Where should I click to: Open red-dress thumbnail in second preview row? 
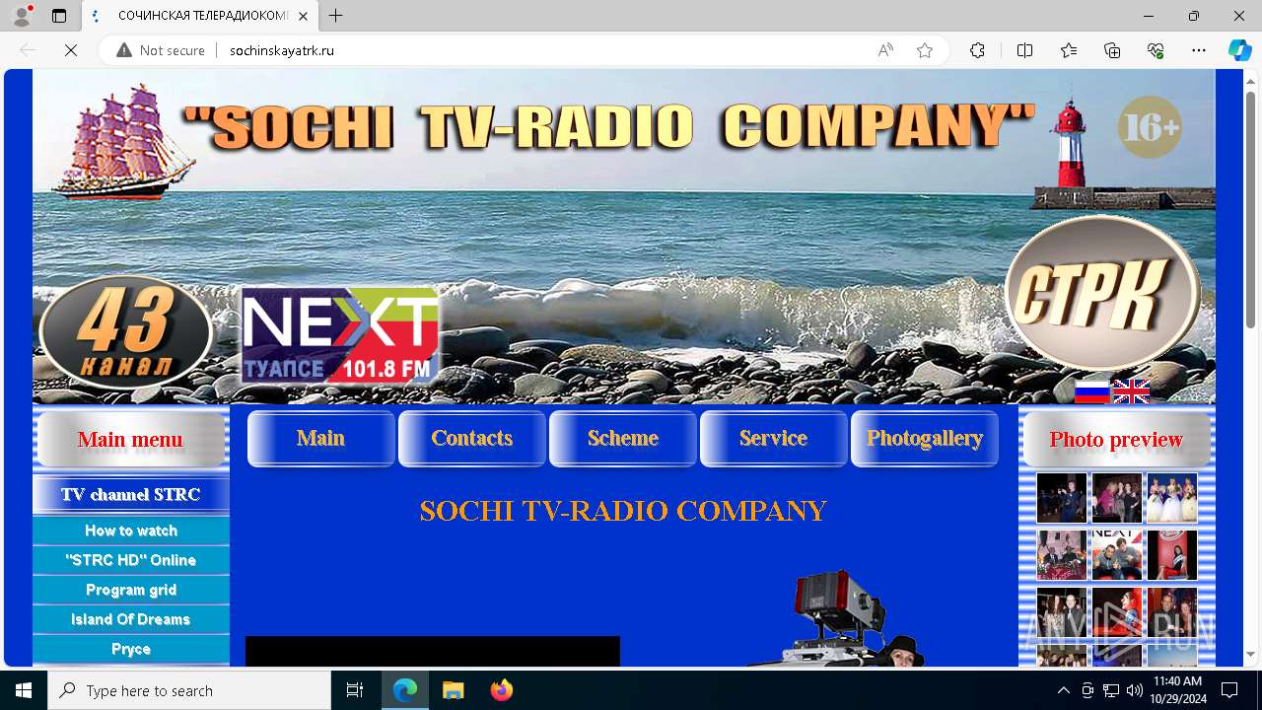(1172, 554)
